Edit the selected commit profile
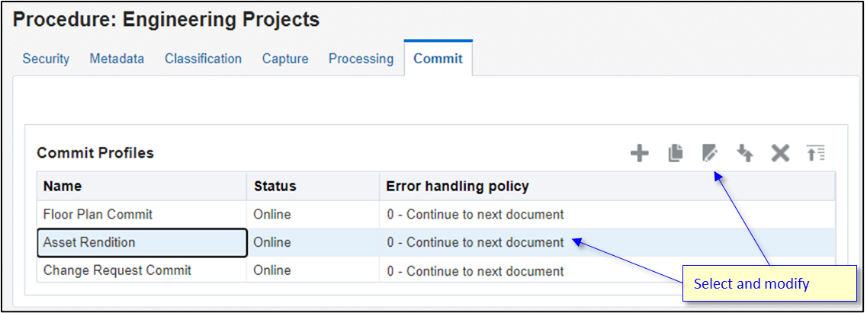The width and height of the screenshot is (867, 313). [x=710, y=154]
